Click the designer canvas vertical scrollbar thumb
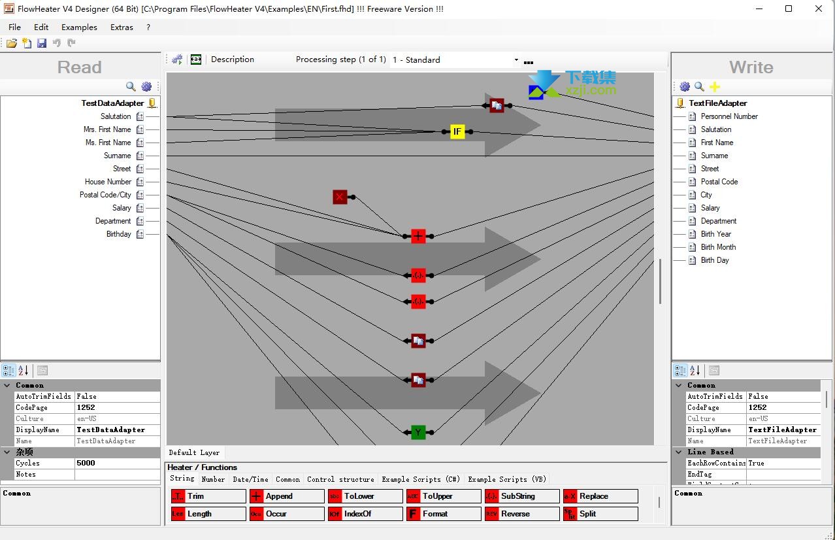 660,281
